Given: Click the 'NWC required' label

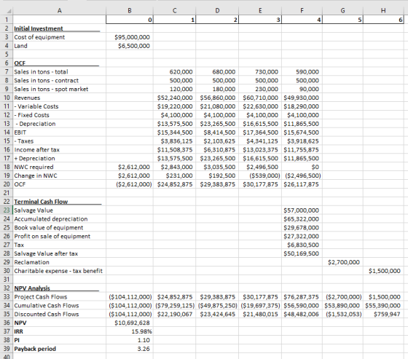Looking at the screenshot, I should point(34,167).
